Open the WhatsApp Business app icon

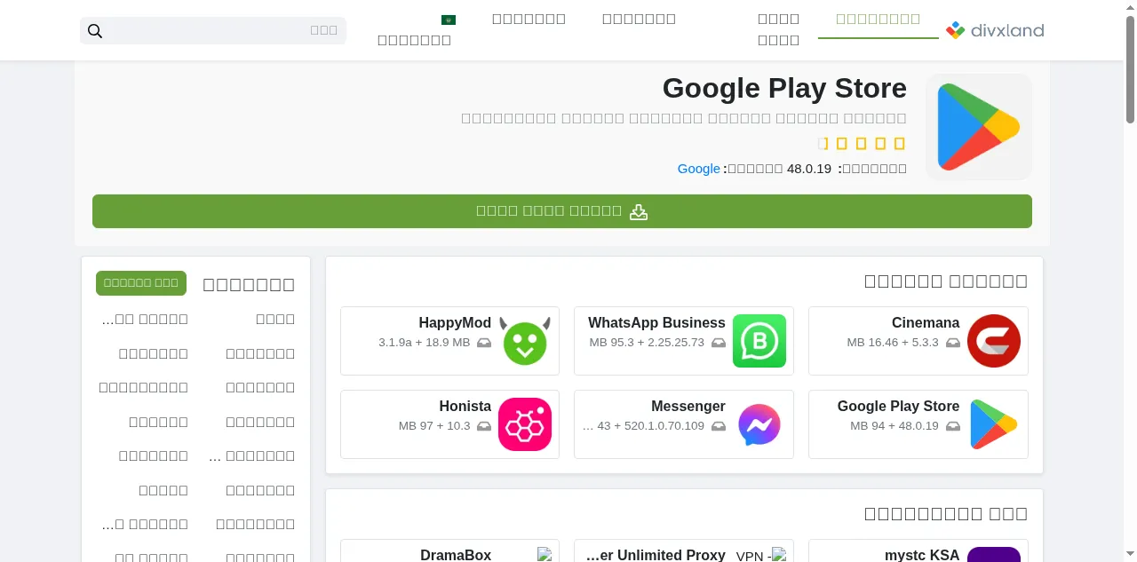[759, 341]
